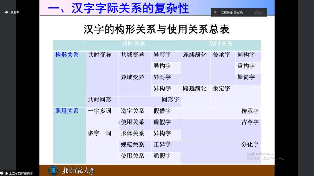This screenshot has width=314, height=176.
Task: Select the 共时关系 column header
Action: coord(133,43)
